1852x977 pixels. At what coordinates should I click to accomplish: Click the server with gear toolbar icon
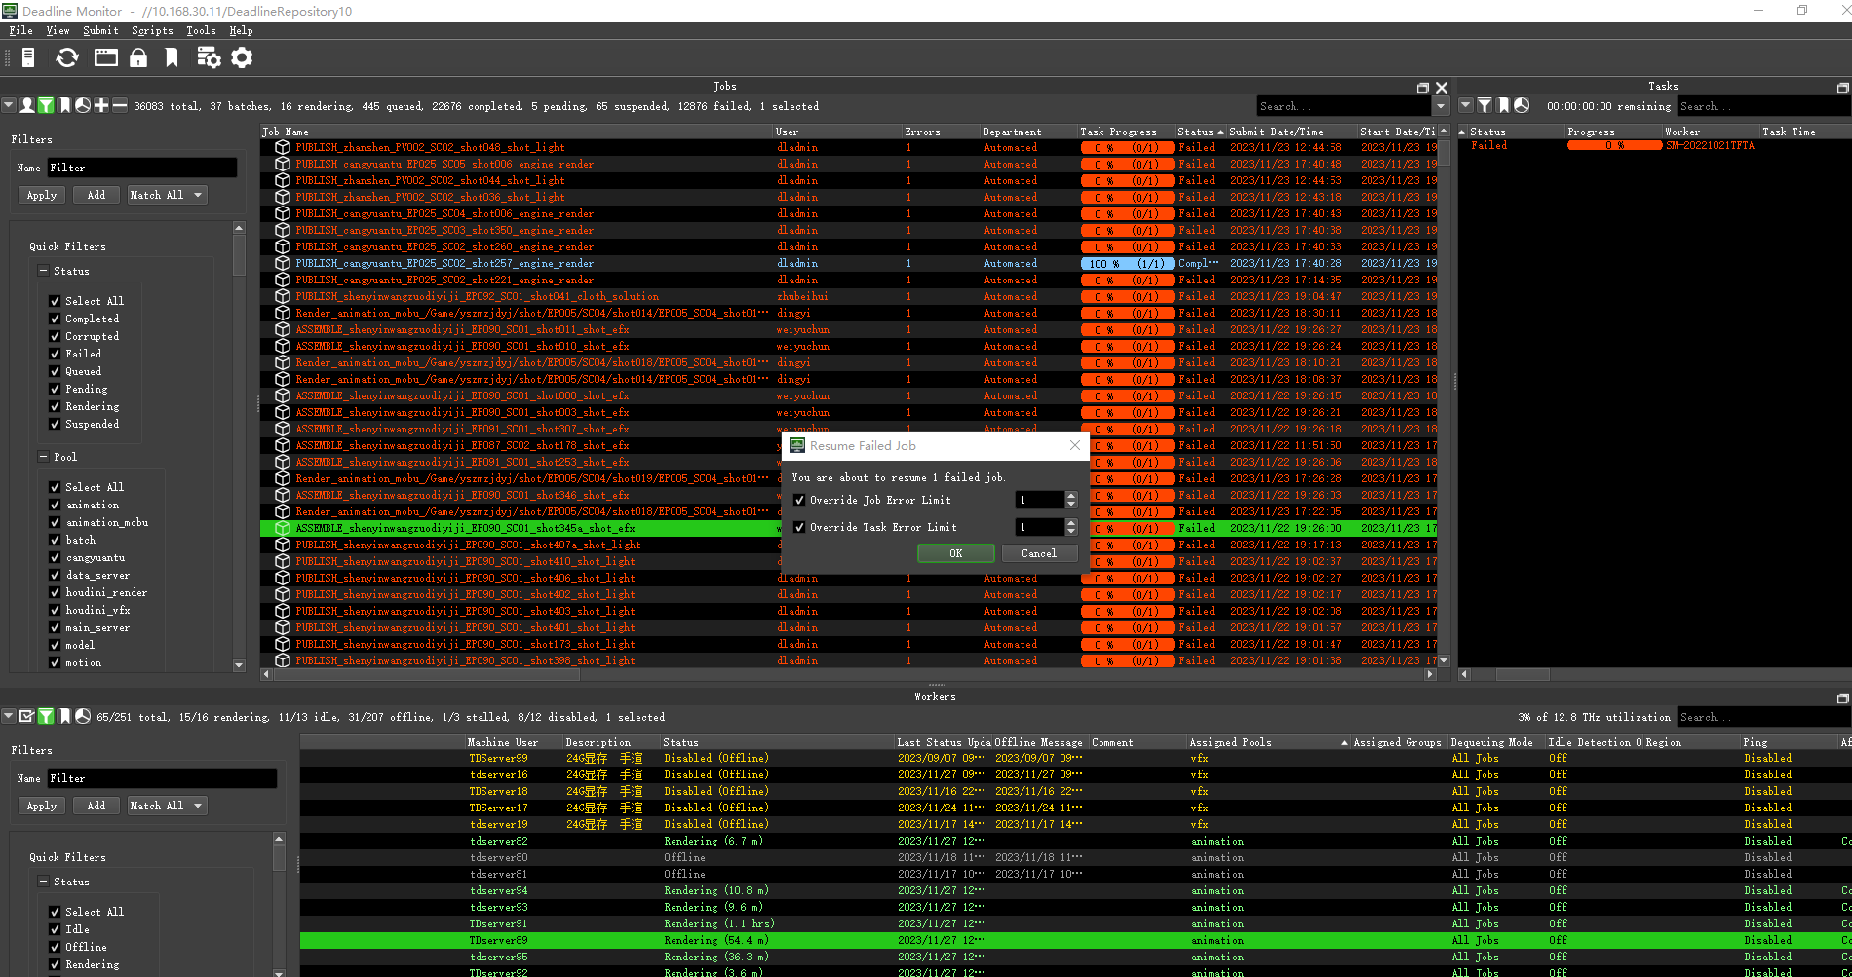click(x=209, y=58)
